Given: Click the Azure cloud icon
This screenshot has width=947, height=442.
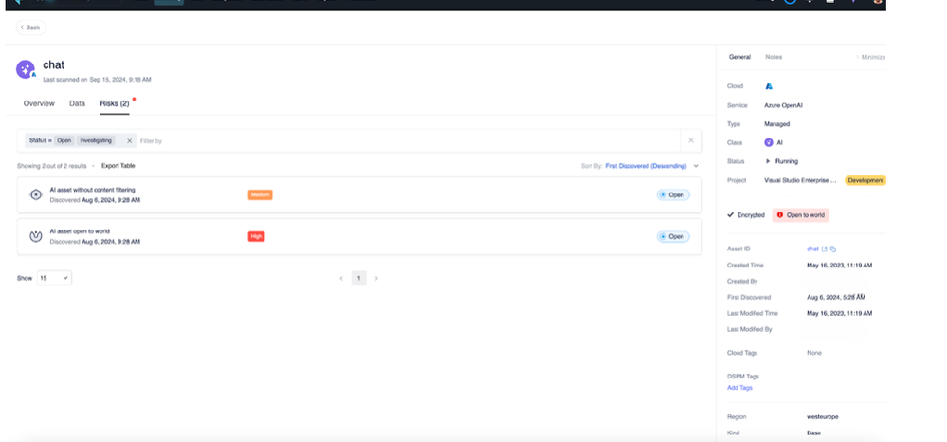Looking at the screenshot, I should (769, 86).
